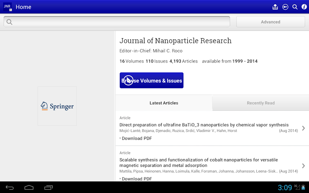
Task: Tap the battery status icon
Action: [x=303, y=187]
